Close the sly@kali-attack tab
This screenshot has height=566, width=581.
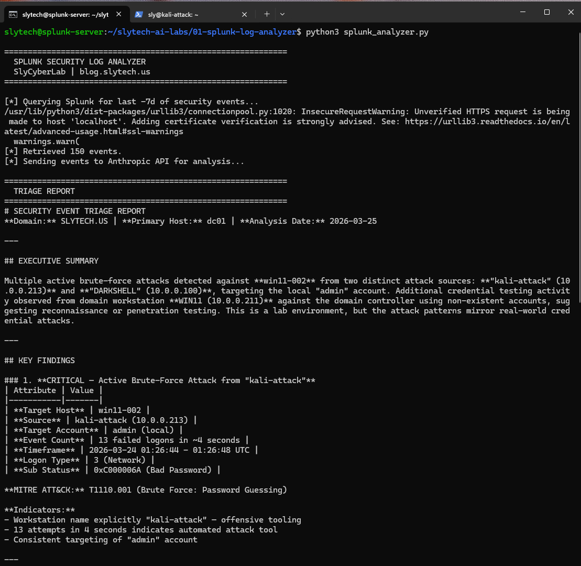click(x=244, y=14)
